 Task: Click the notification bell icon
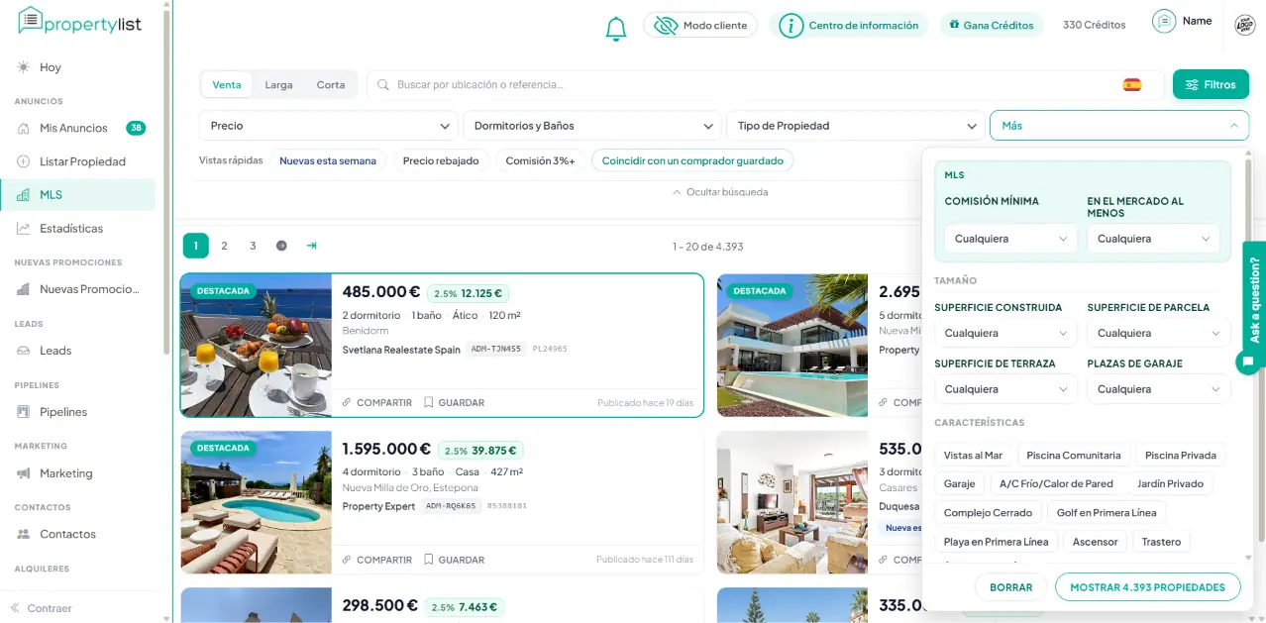[615, 28]
